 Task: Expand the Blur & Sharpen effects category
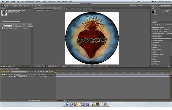pos(152,46)
